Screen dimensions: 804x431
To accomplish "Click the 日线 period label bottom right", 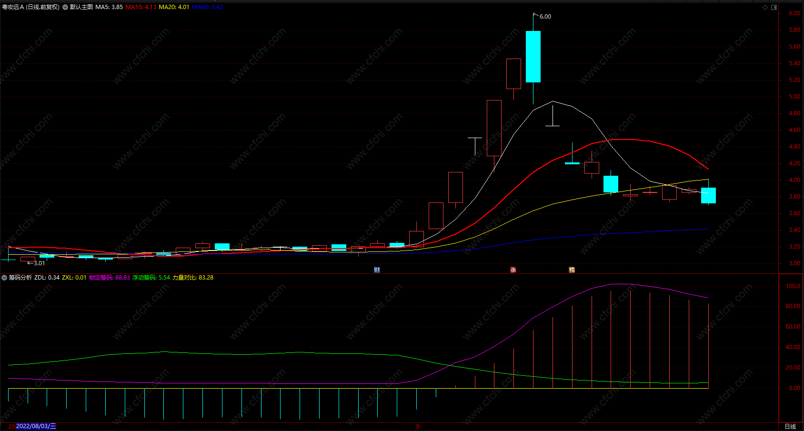I will pyautogui.click(x=790, y=426).
